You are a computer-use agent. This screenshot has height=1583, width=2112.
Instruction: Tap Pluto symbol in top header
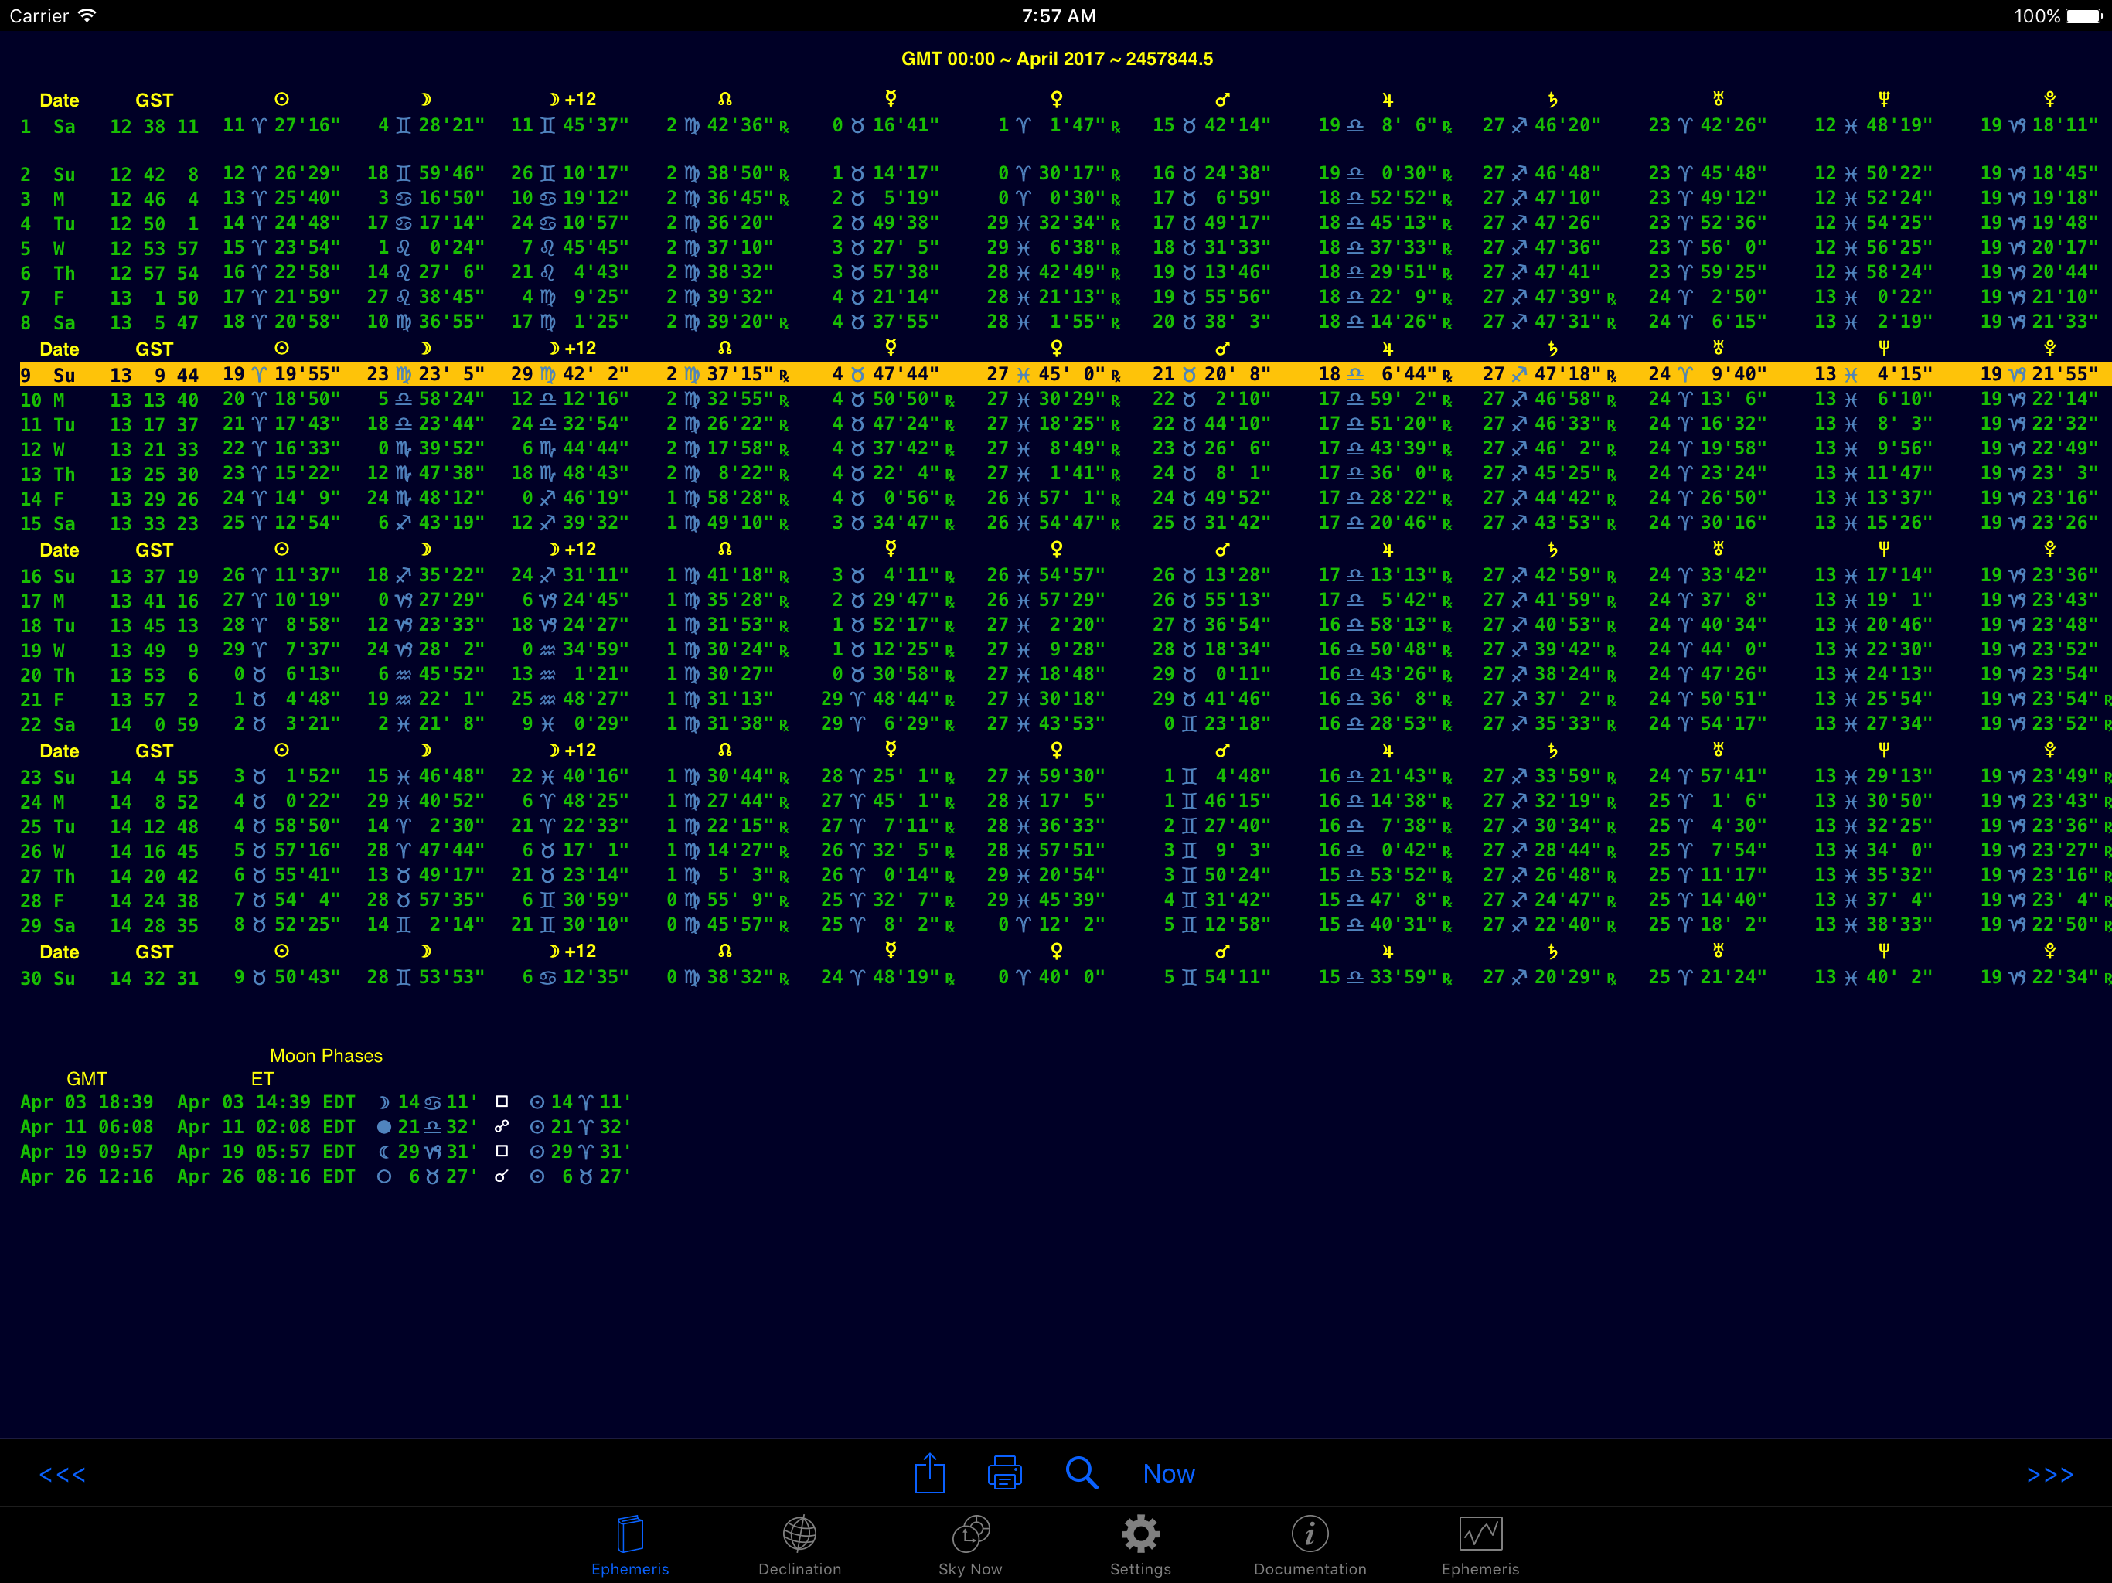(x=2050, y=99)
